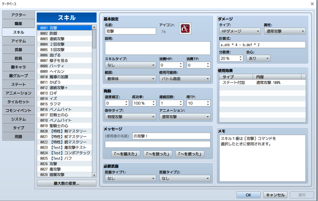Click the 速度補正 stepper arrows
The width and height of the screenshot is (318, 201).
tap(126, 103)
